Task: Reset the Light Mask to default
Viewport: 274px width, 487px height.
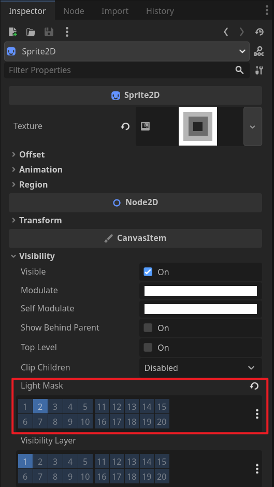Action: [254, 386]
